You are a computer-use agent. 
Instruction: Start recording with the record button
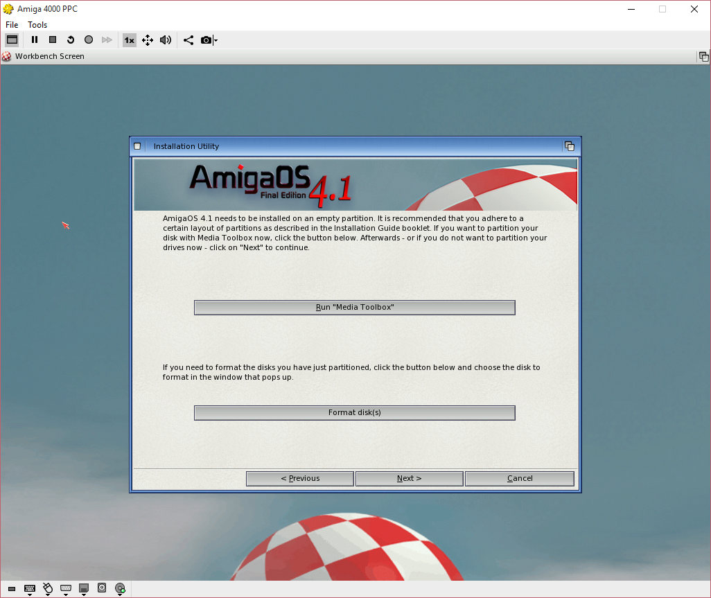pyautogui.click(x=89, y=40)
